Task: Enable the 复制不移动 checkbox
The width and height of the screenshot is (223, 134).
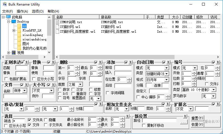Action: pos(144,125)
